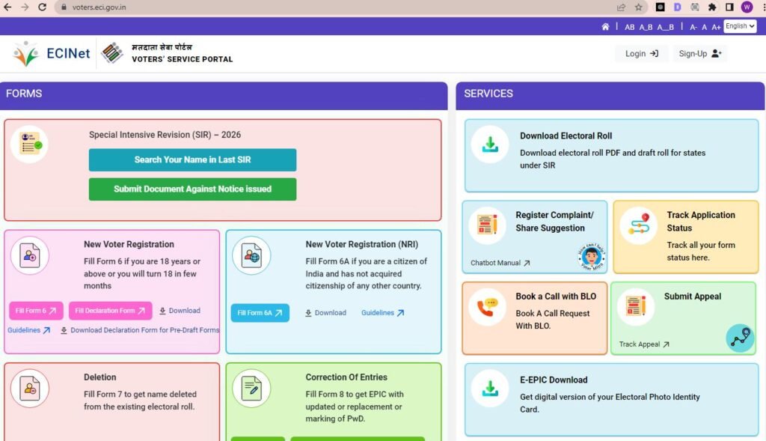Click Submit Document Against Notice issued
Image resolution: width=766 pixels, height=441 pixels.
[192, 189]
